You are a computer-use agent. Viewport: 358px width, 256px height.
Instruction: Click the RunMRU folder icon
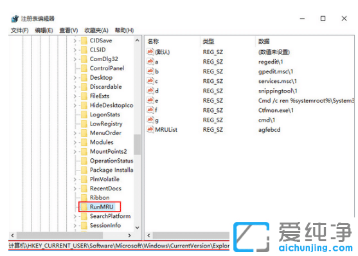pyautogui.click(x=84, y=207)
